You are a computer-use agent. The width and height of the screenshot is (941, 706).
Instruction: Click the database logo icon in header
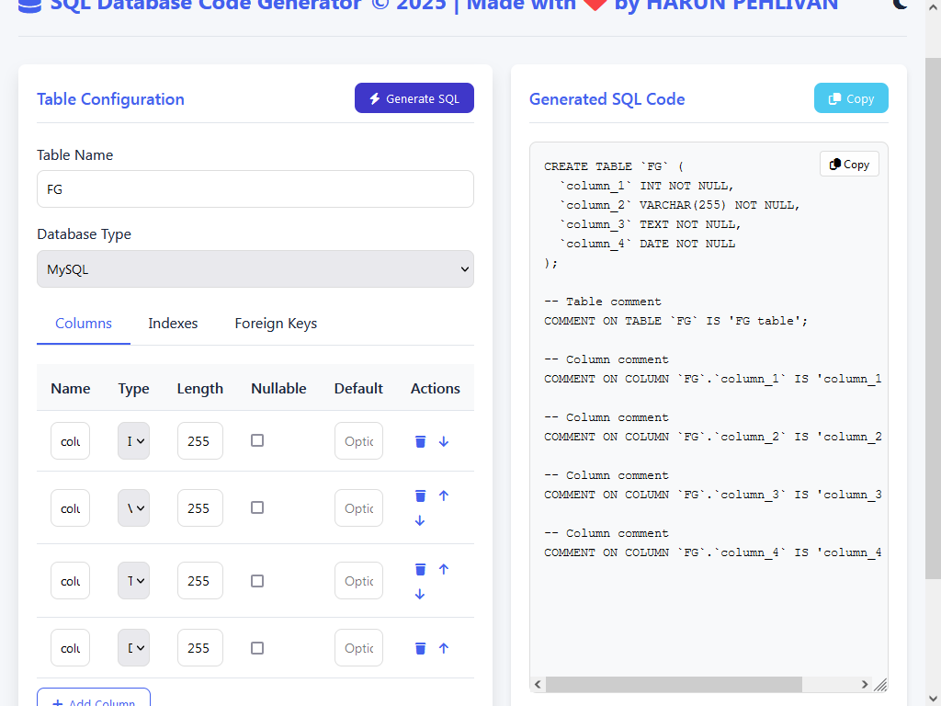(29, 5)
